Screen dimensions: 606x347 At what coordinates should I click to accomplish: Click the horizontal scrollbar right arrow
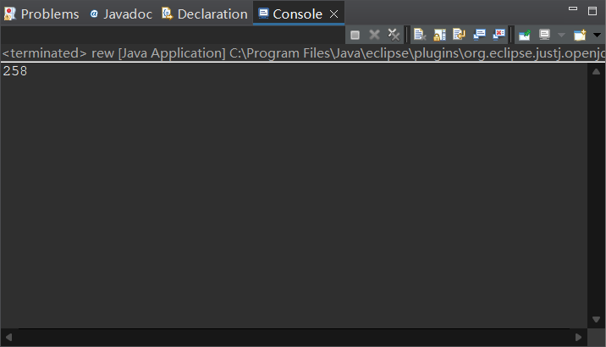579,338
